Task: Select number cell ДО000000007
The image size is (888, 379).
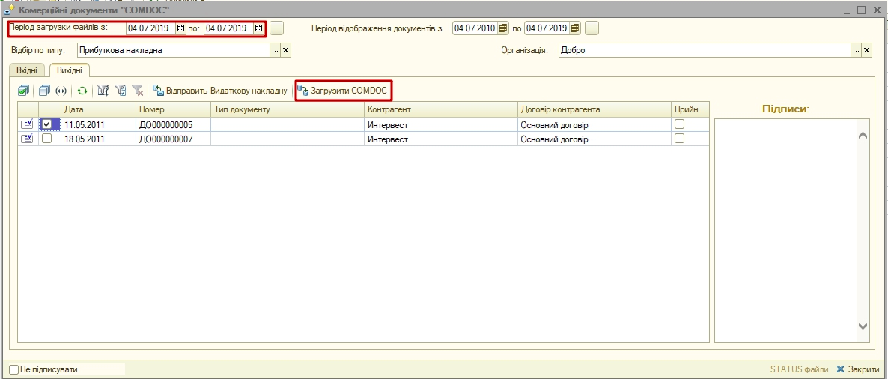Action: click(x=173, y=139)
